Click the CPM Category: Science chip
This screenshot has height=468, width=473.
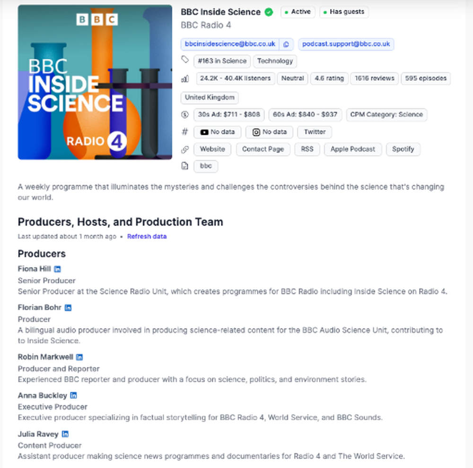click(386, 114)
